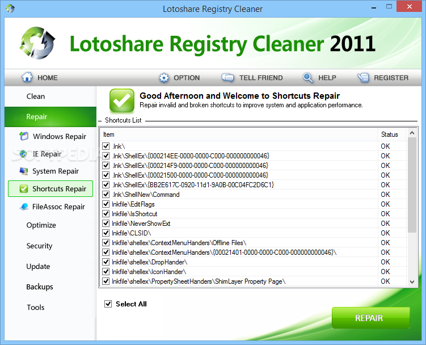Click the OK status of .lnk\ShellNew\Command
The width and height of the screenshot is (426, 345).
pyautogui.click(x=385, y=195)
